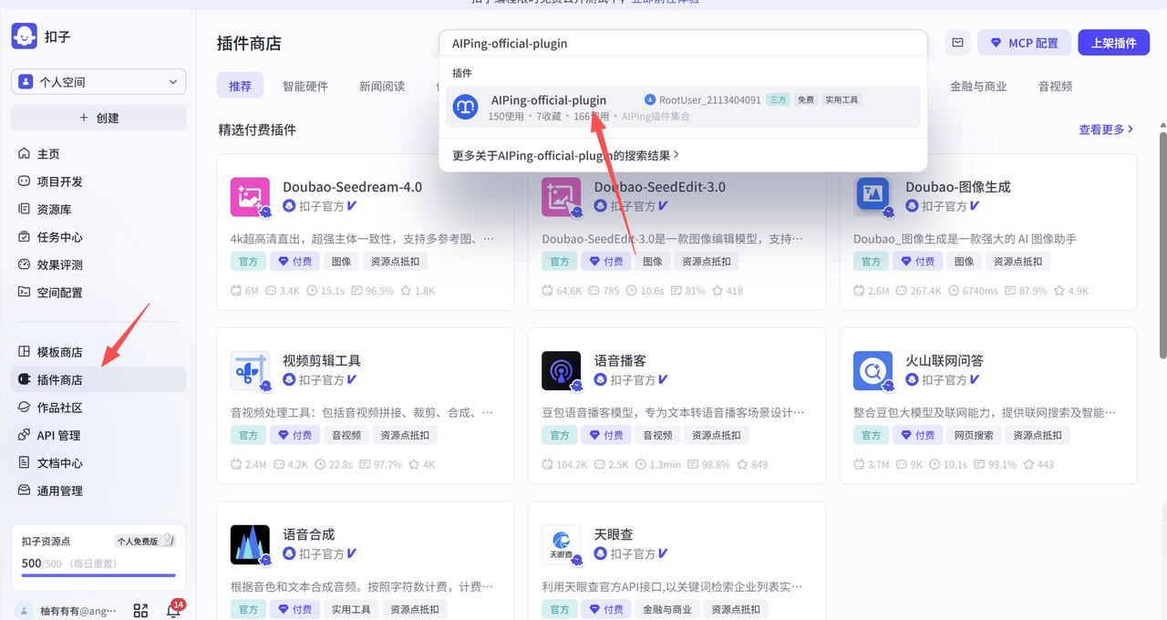Click 实用工具 tag on 语音合成 card
Screen dimensions: 1167x620
(350, 609)
